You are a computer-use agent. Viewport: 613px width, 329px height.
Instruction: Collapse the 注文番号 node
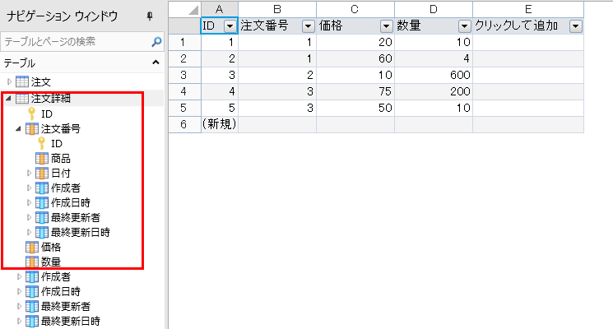coord(18,128)
